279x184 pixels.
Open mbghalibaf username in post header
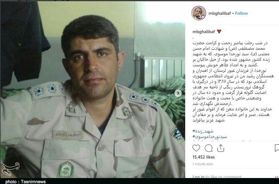[220, 13]
